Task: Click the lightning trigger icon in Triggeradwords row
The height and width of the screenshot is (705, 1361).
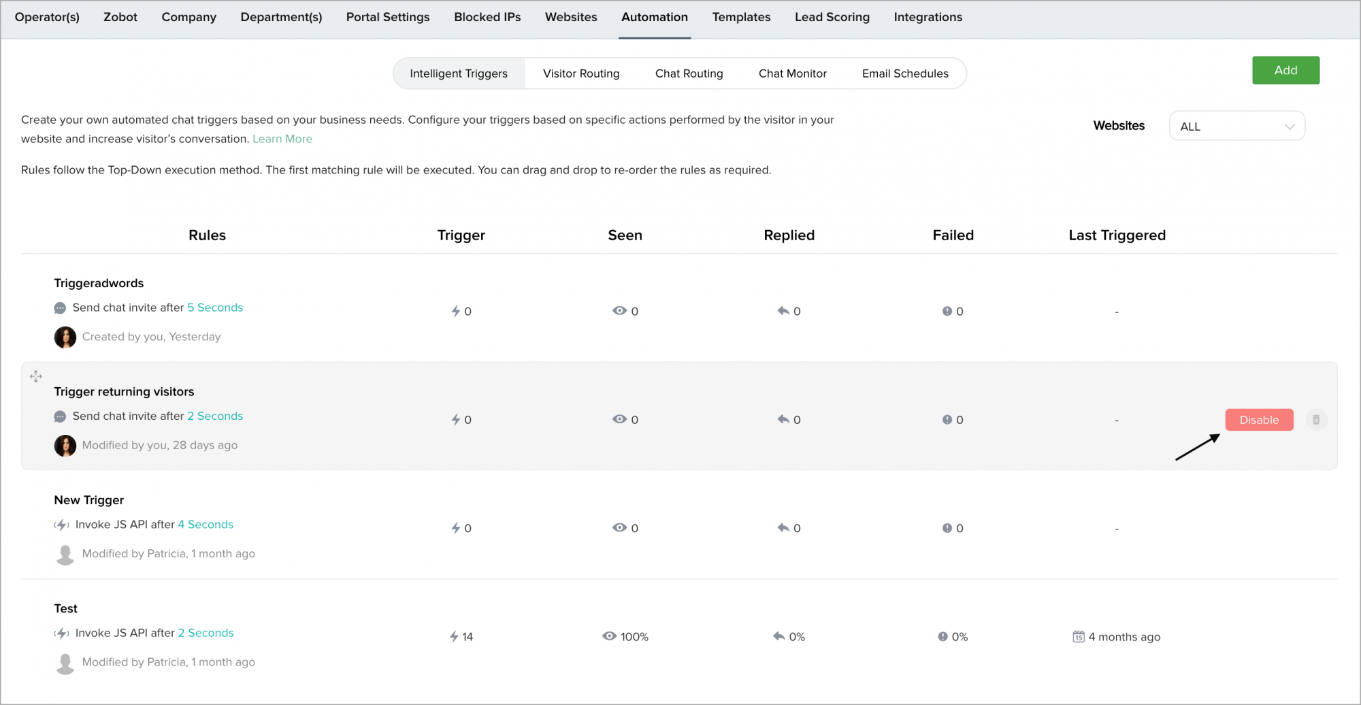Action: pos(456,311)
